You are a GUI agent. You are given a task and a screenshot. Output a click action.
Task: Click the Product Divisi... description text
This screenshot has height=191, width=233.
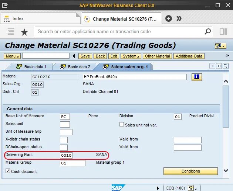click(203, 116)
